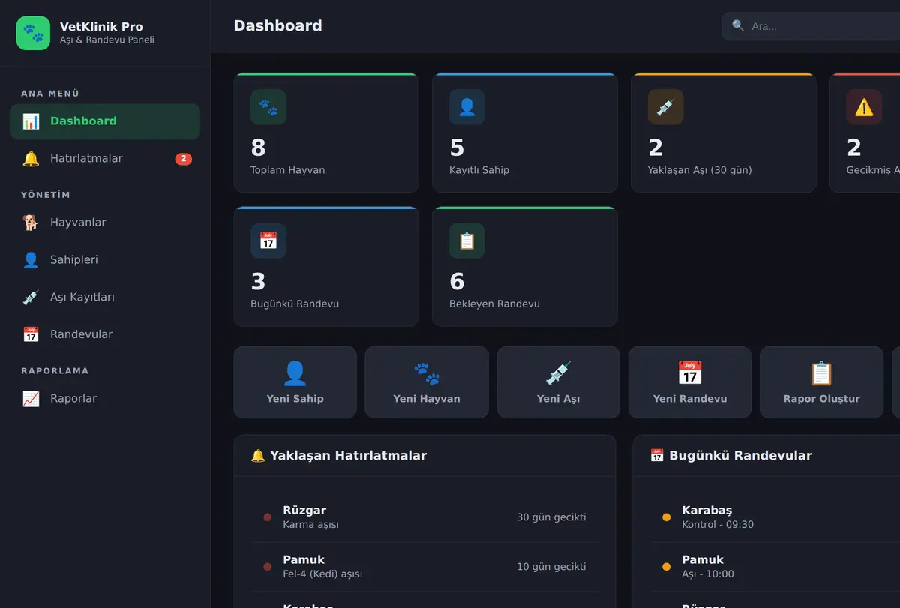Open the Dashboard menu item
Viewport: 900px width, 608px height.
click(x=105, y=121)
